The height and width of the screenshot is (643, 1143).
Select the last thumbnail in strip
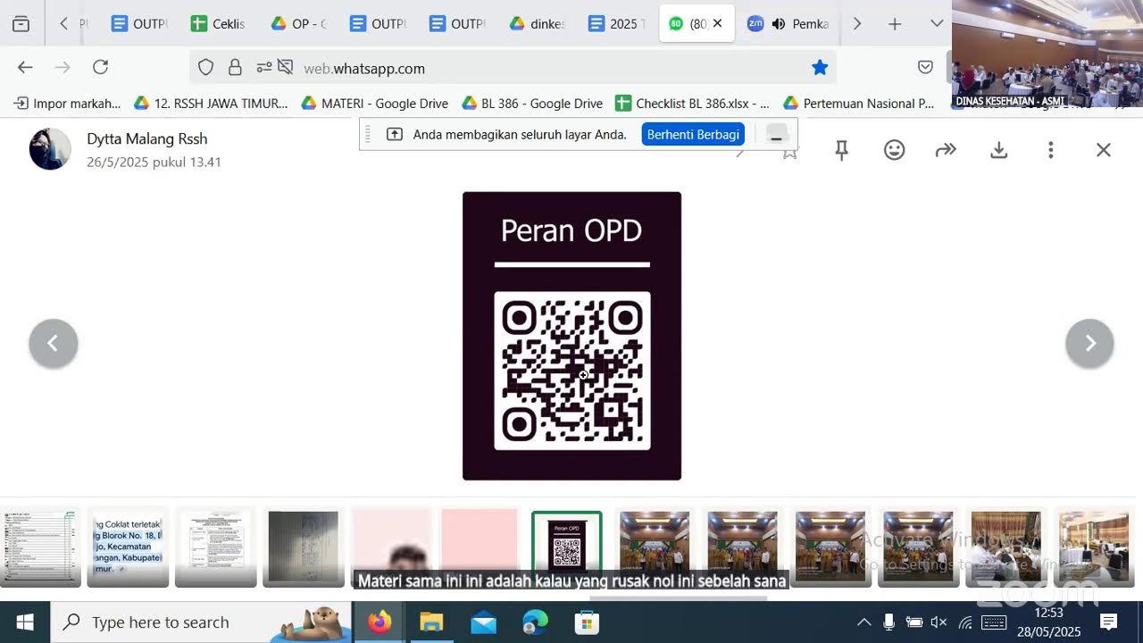pos(1094,547)
